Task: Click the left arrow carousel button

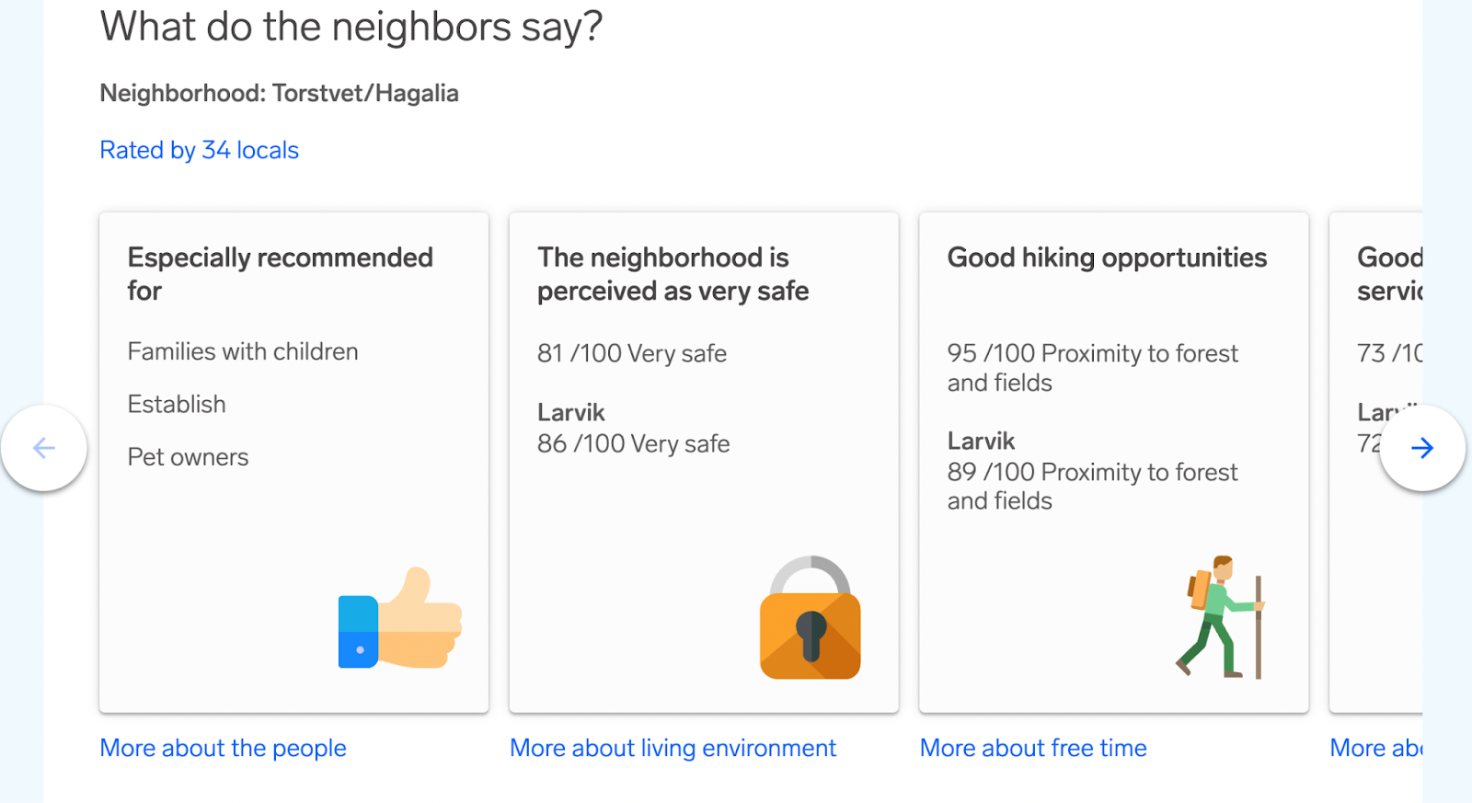Action: point(44,448)
